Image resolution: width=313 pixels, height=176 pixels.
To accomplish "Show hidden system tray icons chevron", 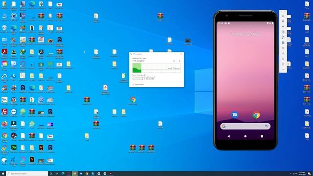I will tap(291, 174).
